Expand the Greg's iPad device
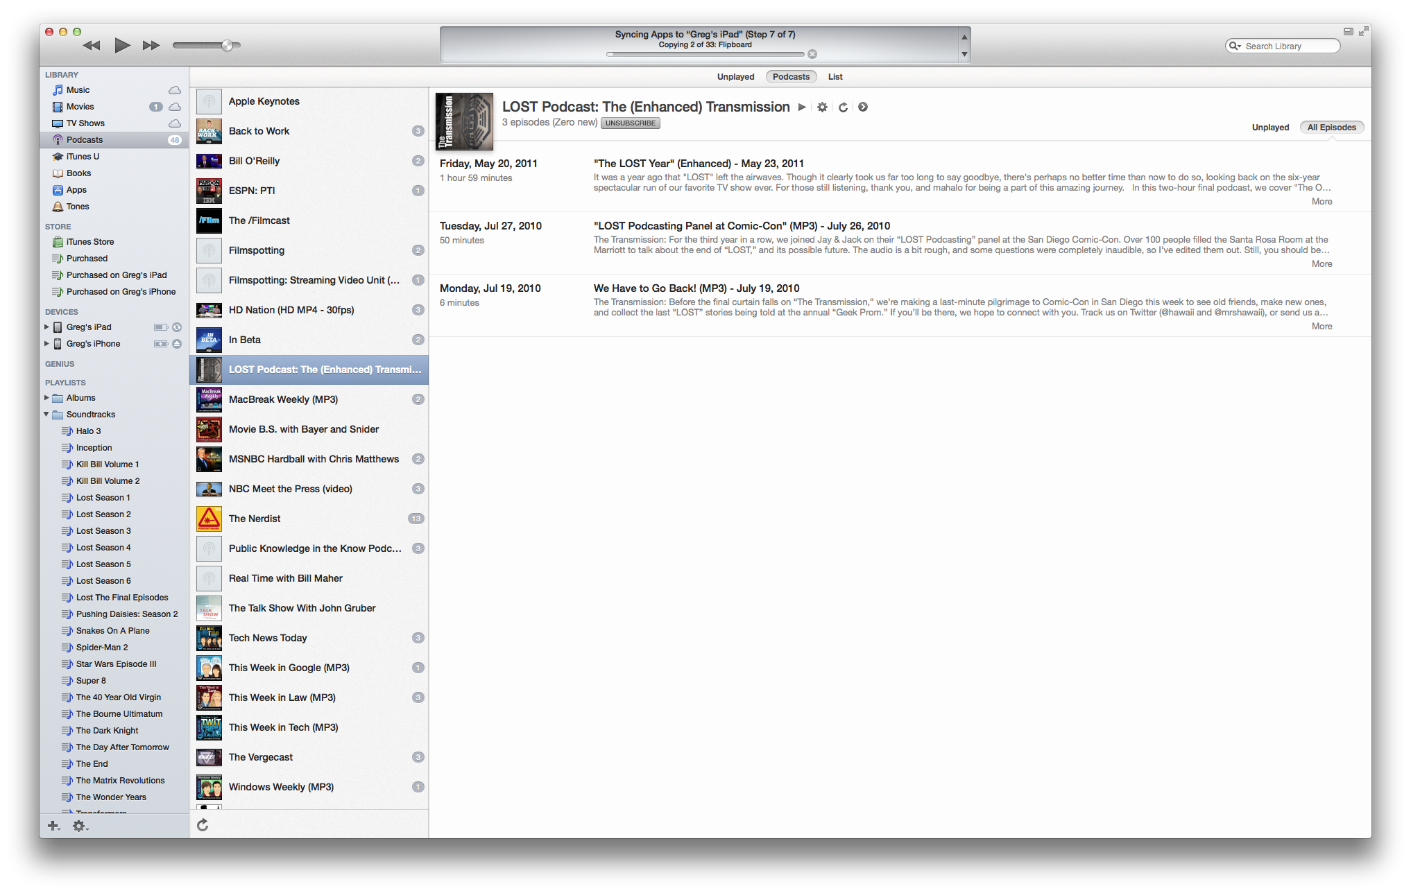This screenshot has height=893, width=1411. [46, 327]
